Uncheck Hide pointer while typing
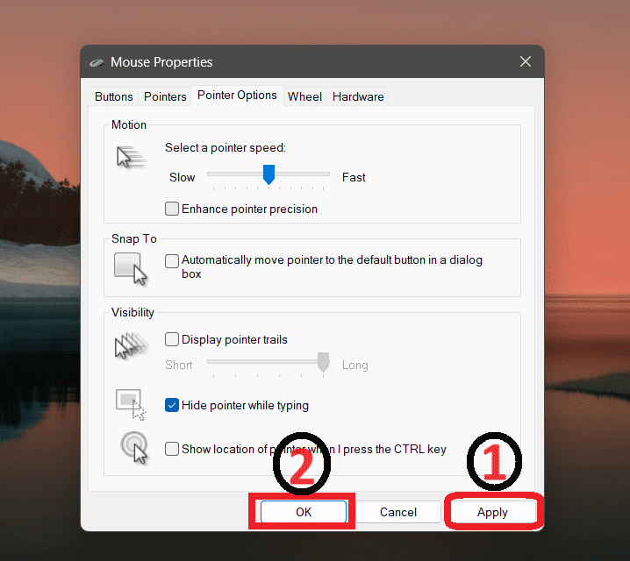 coord(172,405)
